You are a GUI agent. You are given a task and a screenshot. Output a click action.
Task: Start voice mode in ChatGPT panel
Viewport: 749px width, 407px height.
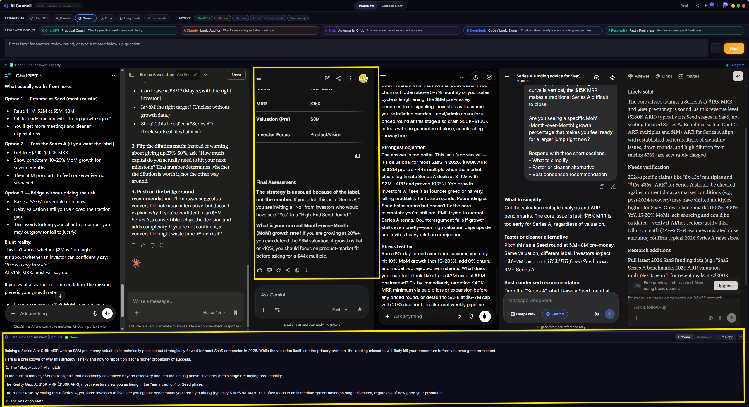[x=107, y=313]
